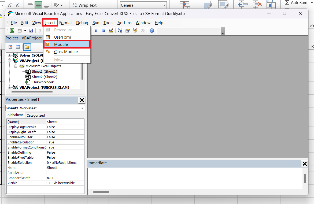Screen dimensions: 314x204
Task: Click the Cut scissors toolbar icon
Action: tap(40, 31)
